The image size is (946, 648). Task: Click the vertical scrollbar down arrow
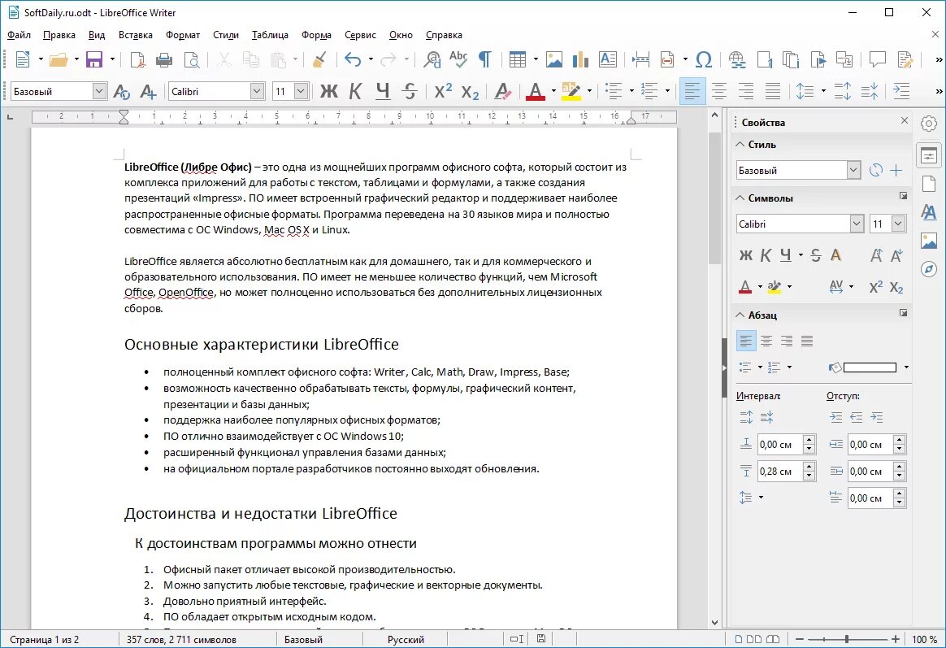pos(715,622)
